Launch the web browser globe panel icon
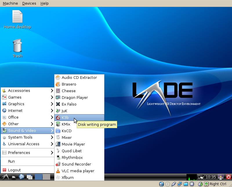232x187 pixels. click(x=21, y=177)
